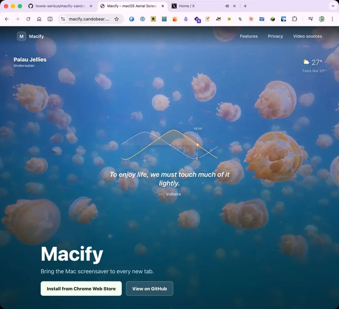339x309 pixels.
Task: Click the Palau Jellies video title
Action: click(x=30, y=60)
